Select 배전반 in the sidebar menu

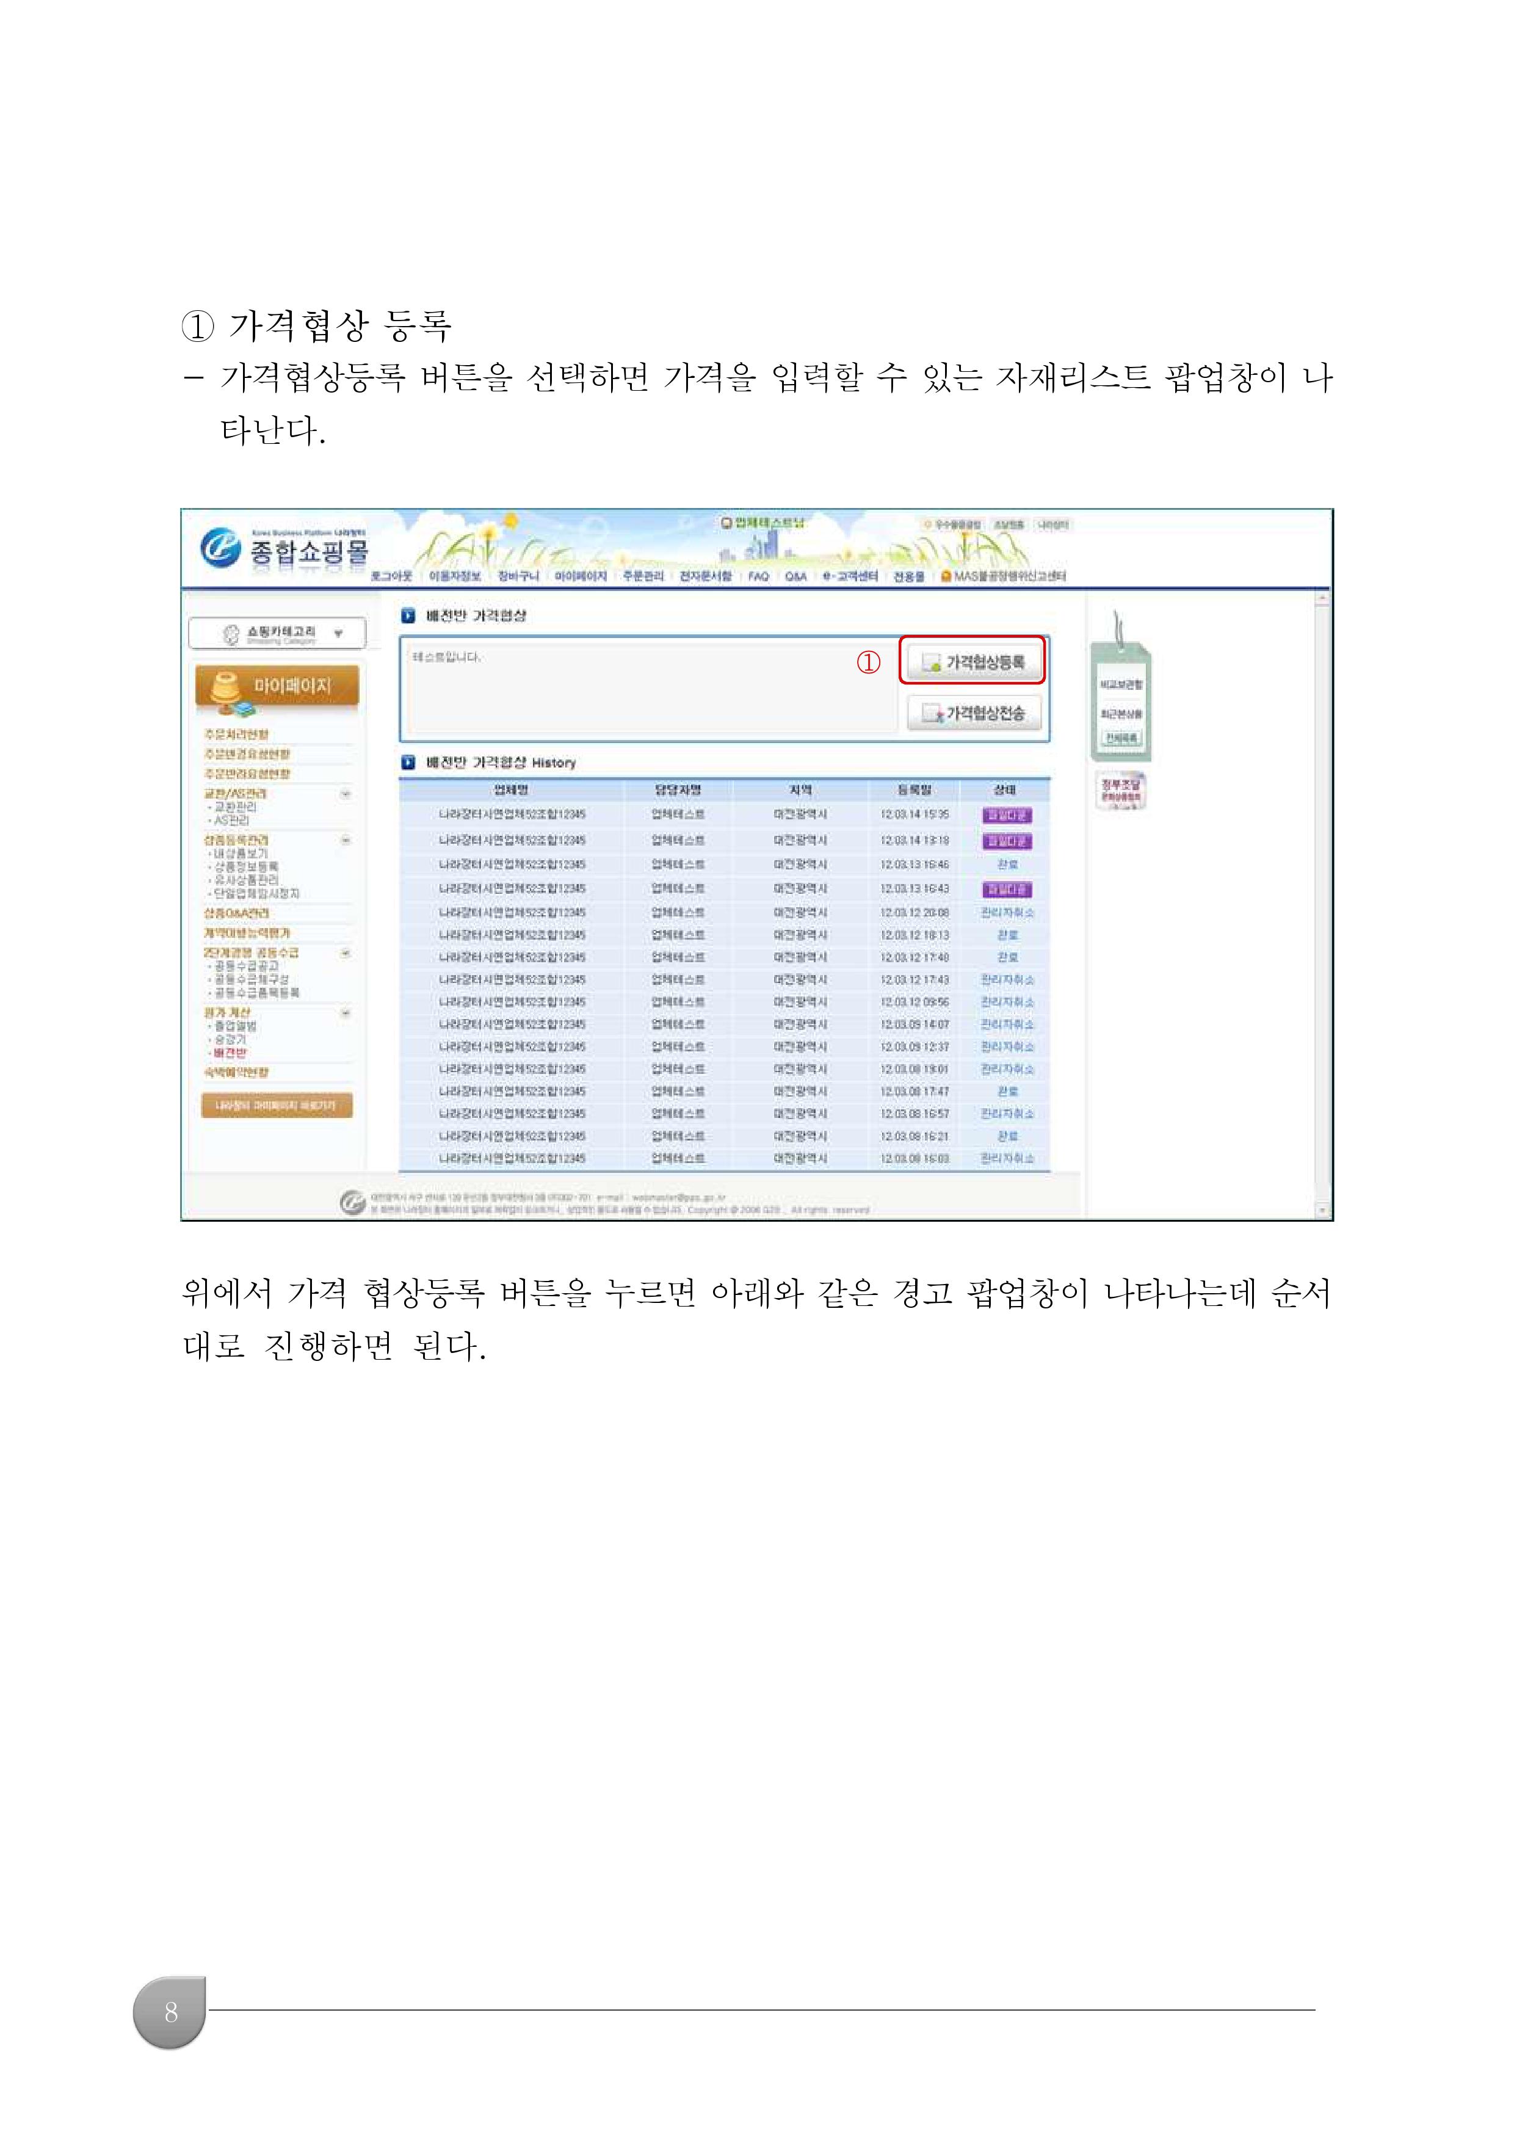point(230,1053)
